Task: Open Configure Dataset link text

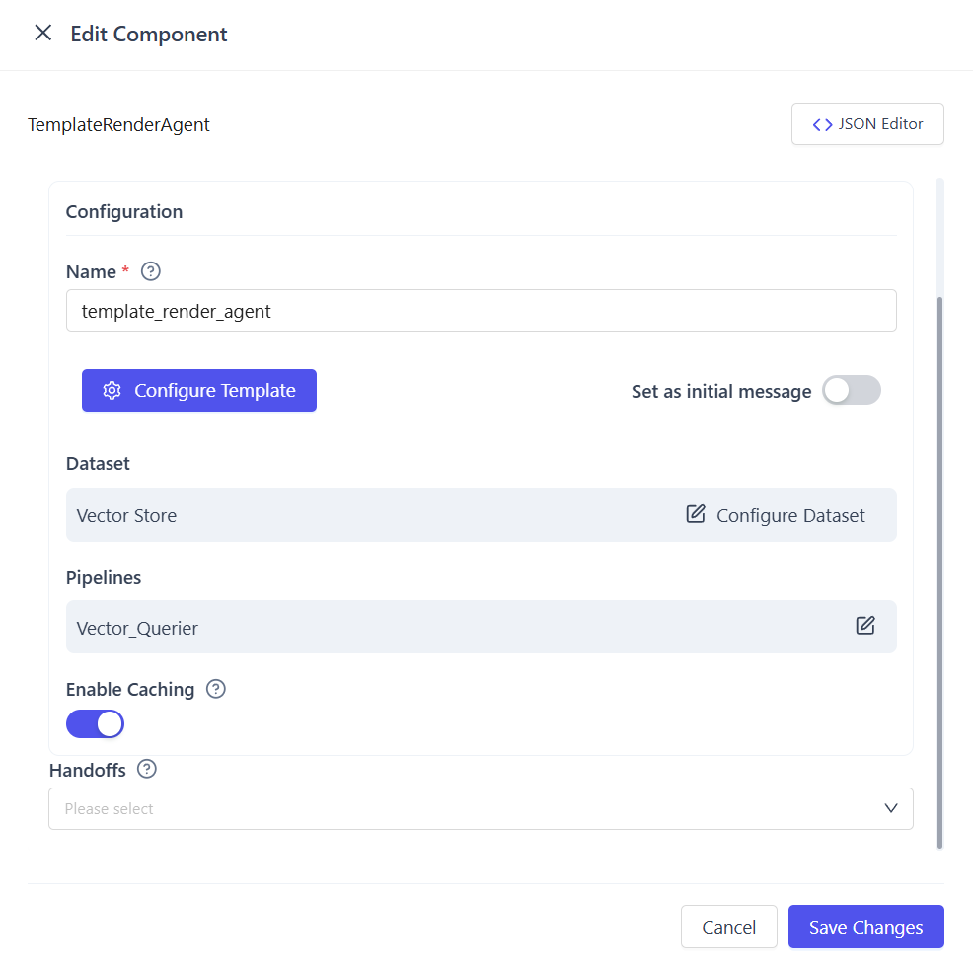Action: click(790, 515)
